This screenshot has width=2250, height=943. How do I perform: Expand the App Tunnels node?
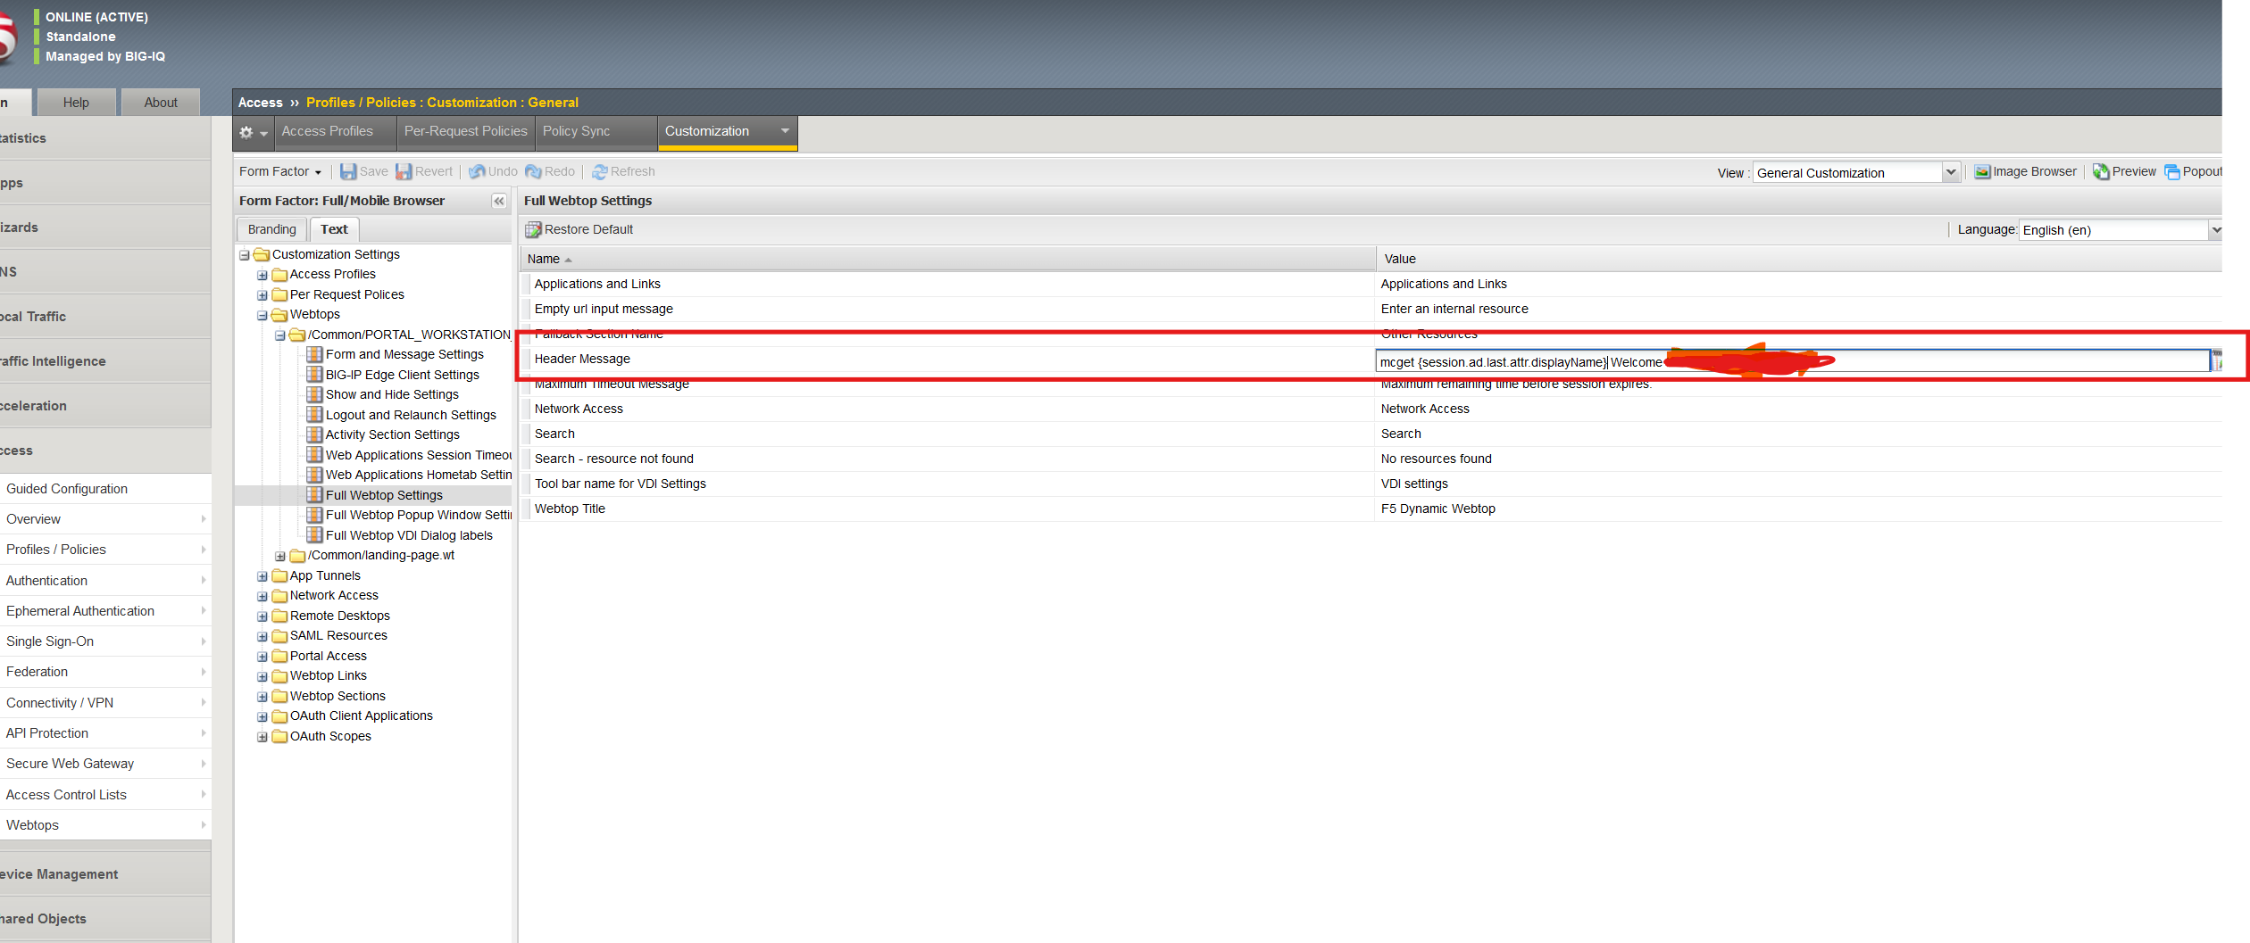tap(262, 576)
